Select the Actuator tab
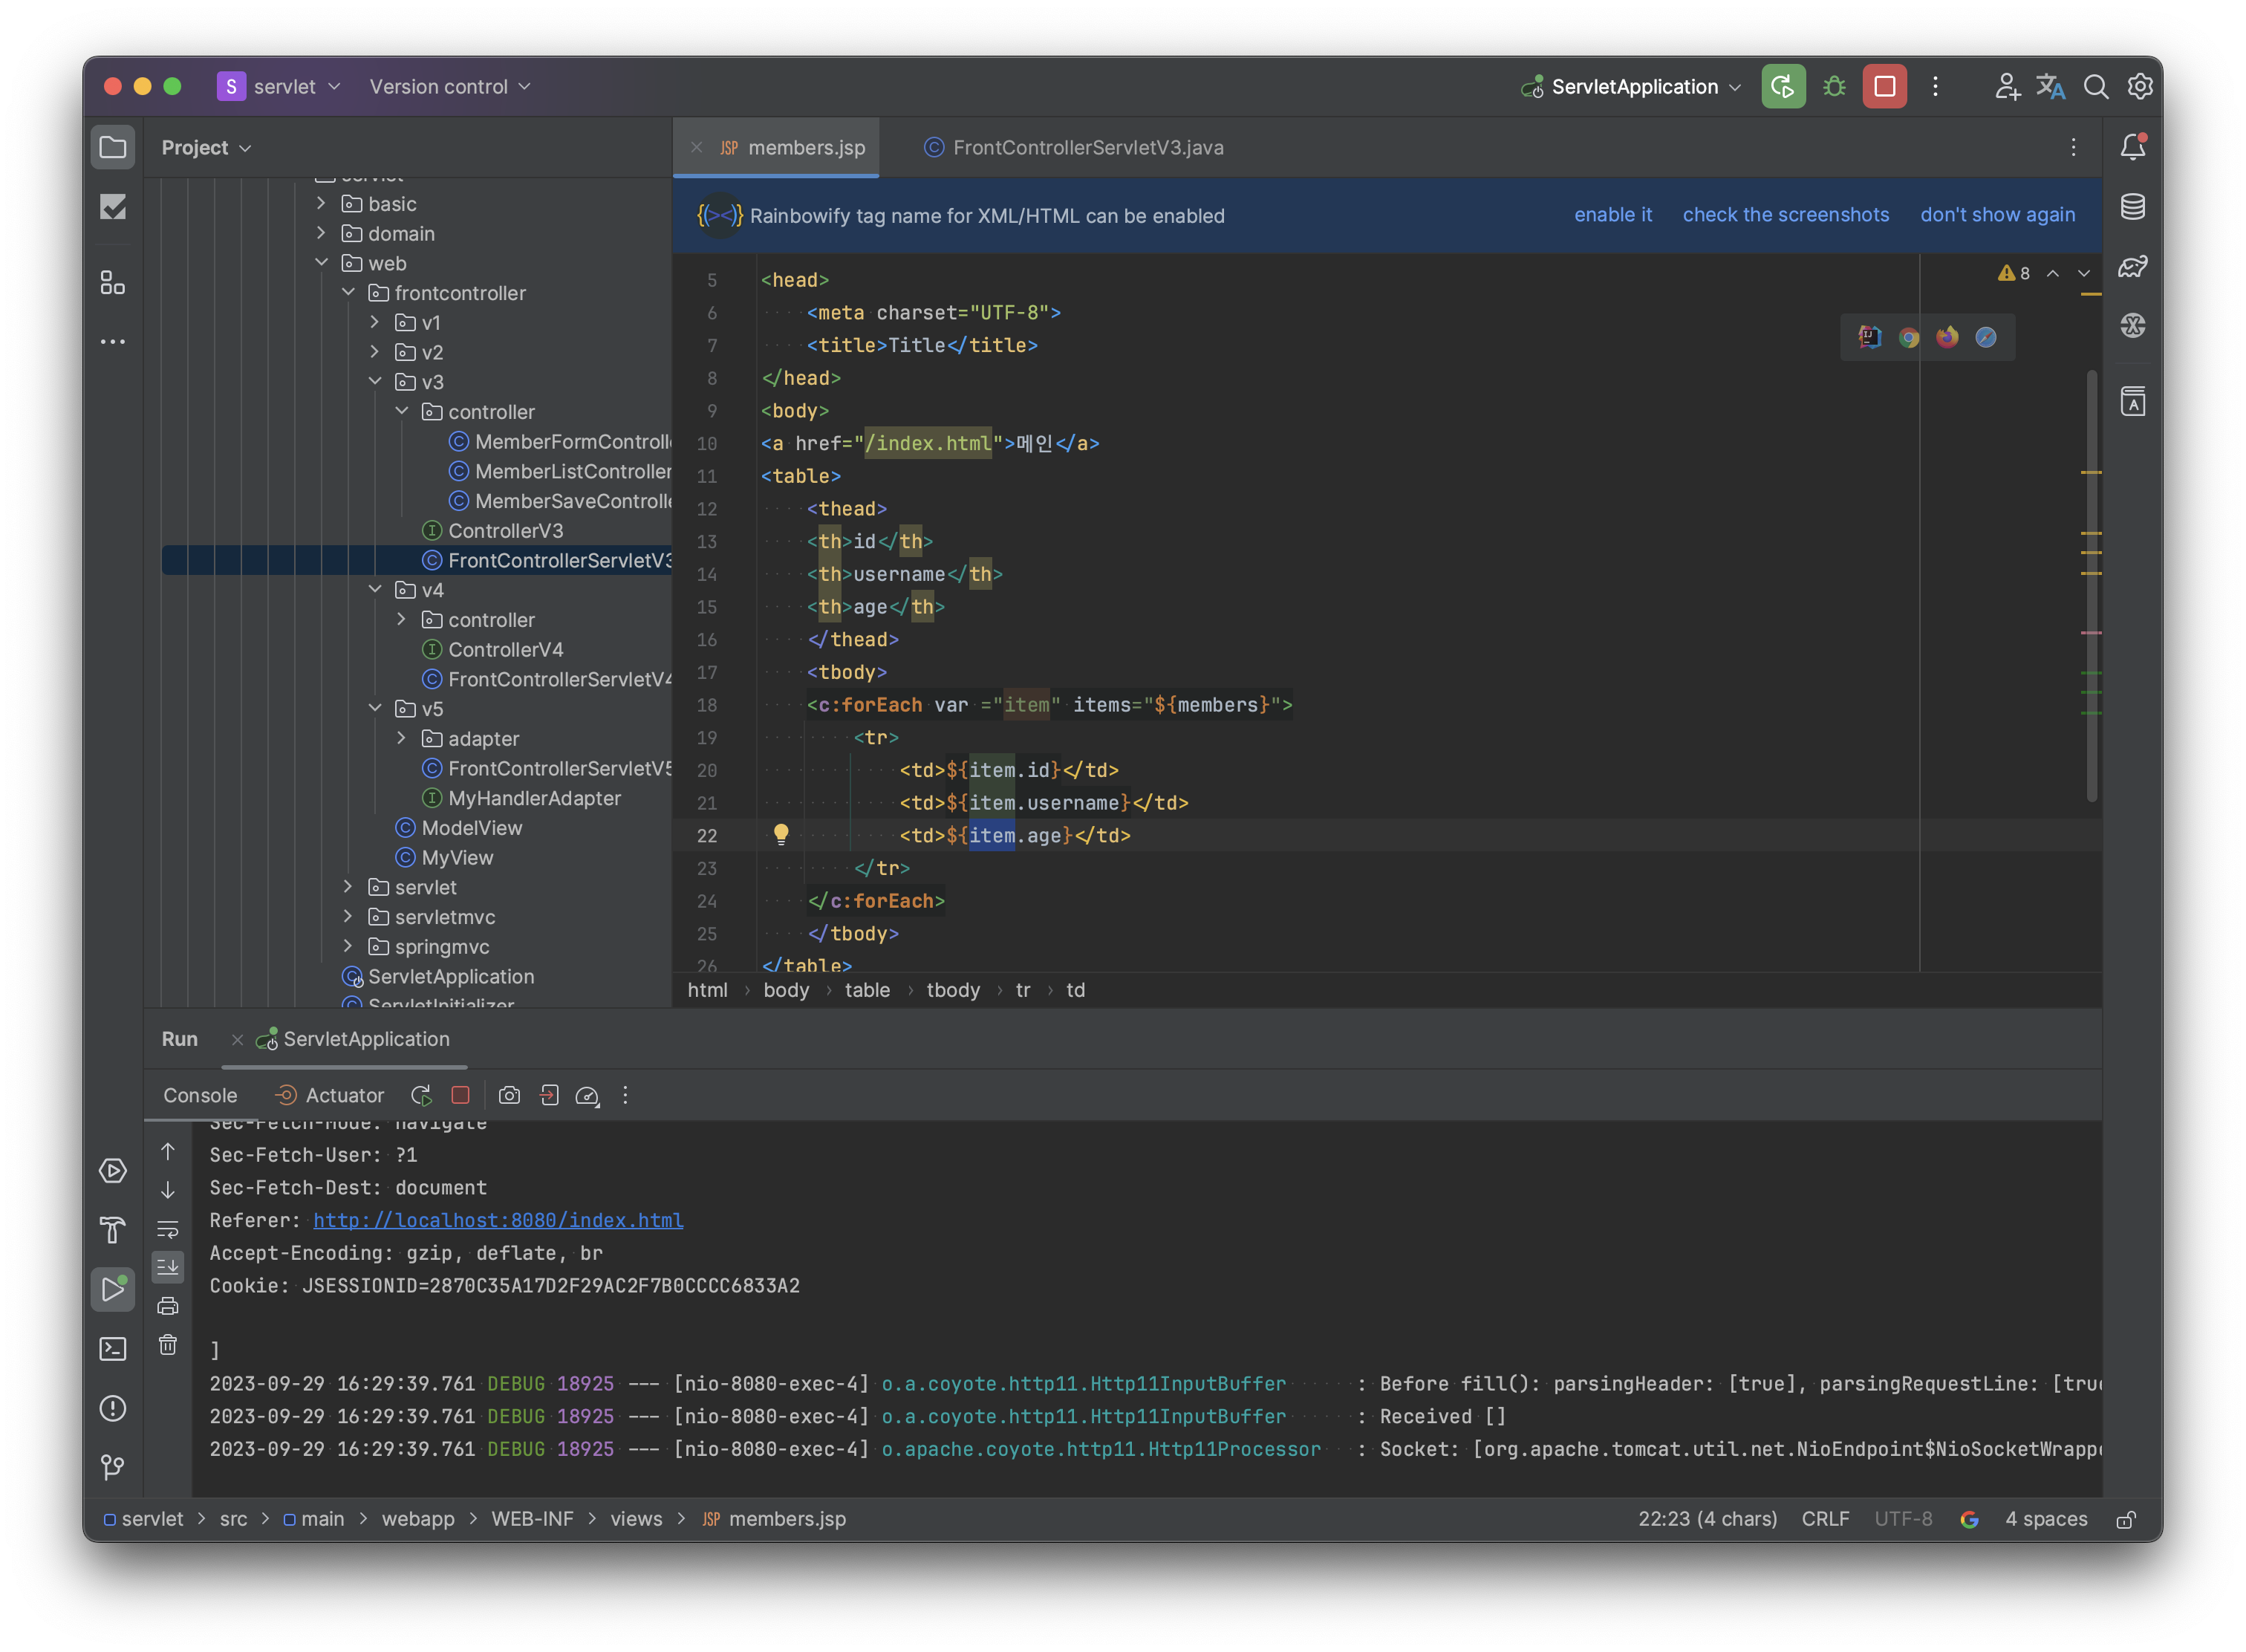Image resolution: width=2246 pixels, height=1652 pixels. [x=330, y=1095]
